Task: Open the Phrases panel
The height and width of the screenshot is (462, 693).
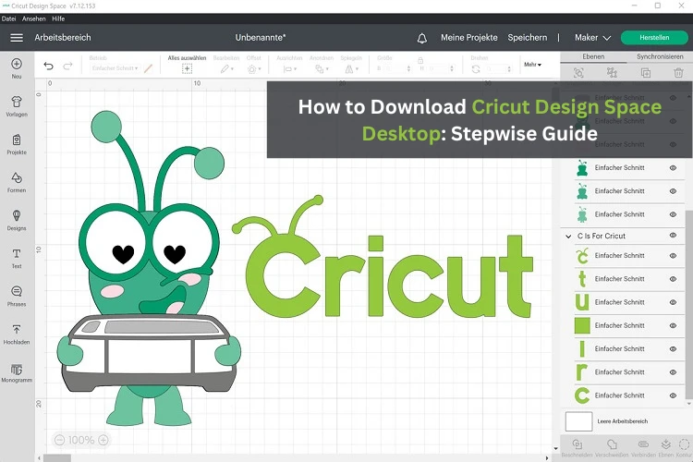Action: 17,297
